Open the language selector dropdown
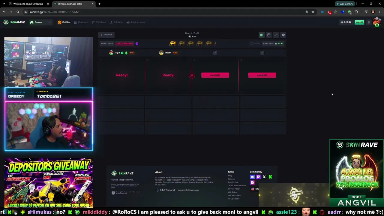The height and width of the screenshot is (216, 384). [255, 189]
